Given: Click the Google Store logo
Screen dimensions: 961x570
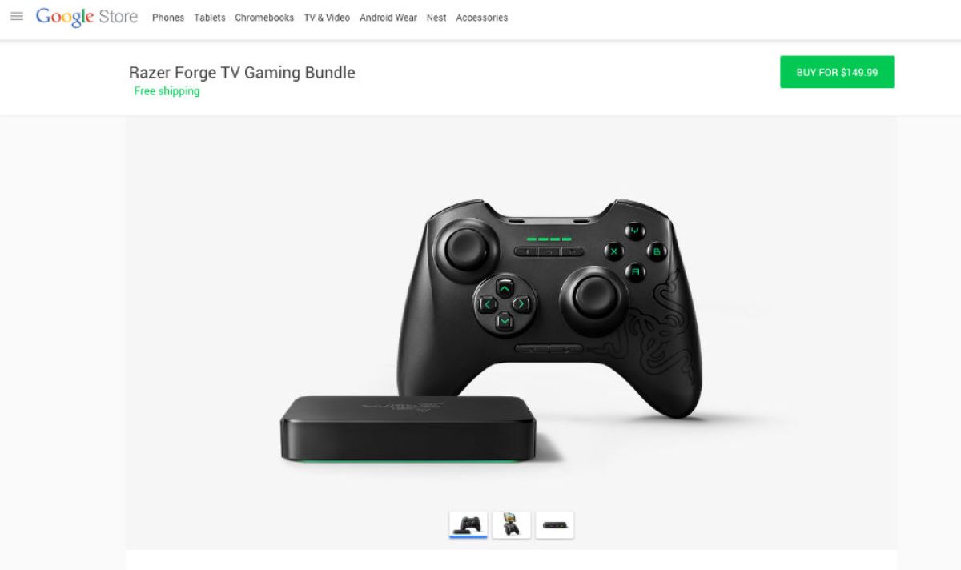Looking at the screenshot, I should pos(86,17).
